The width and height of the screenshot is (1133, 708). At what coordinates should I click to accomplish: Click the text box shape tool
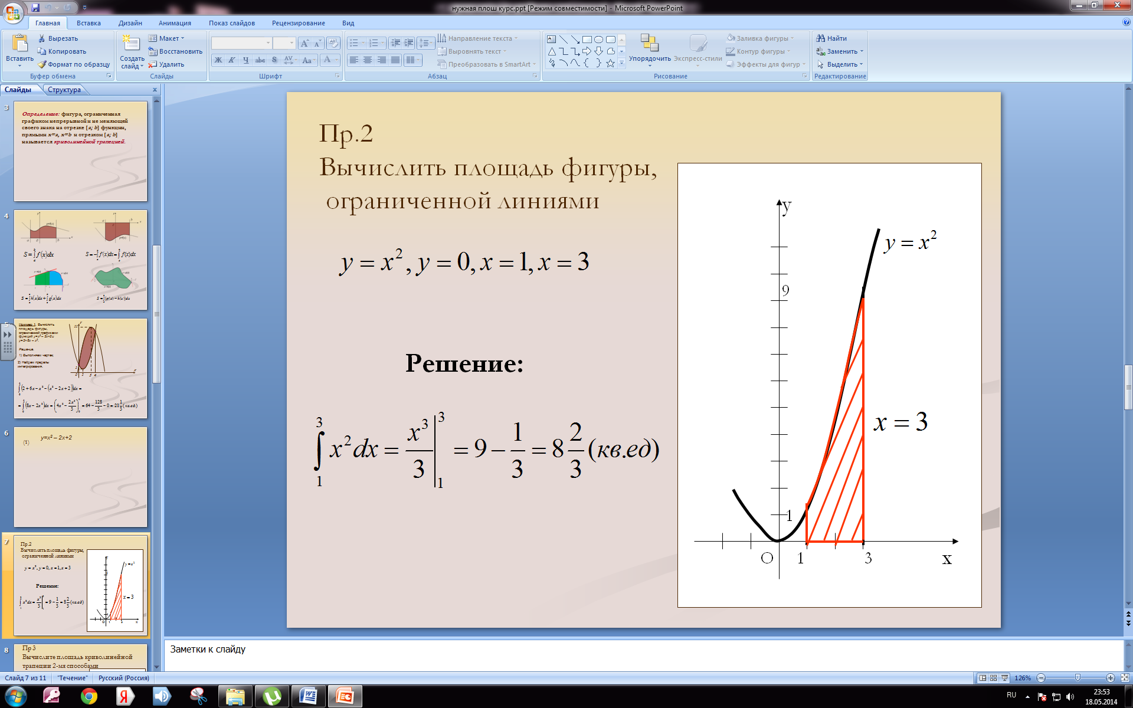[551, 40]
